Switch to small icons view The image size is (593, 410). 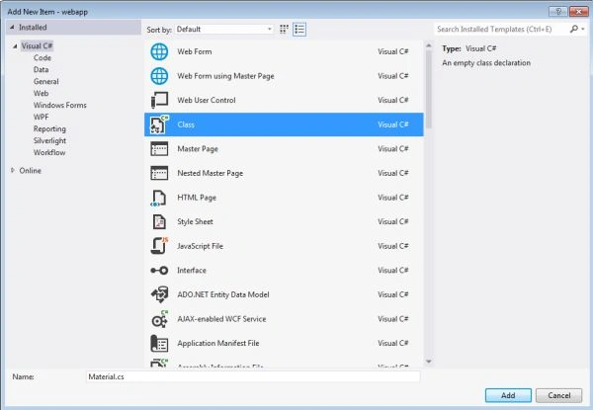(x=284, y=29)
